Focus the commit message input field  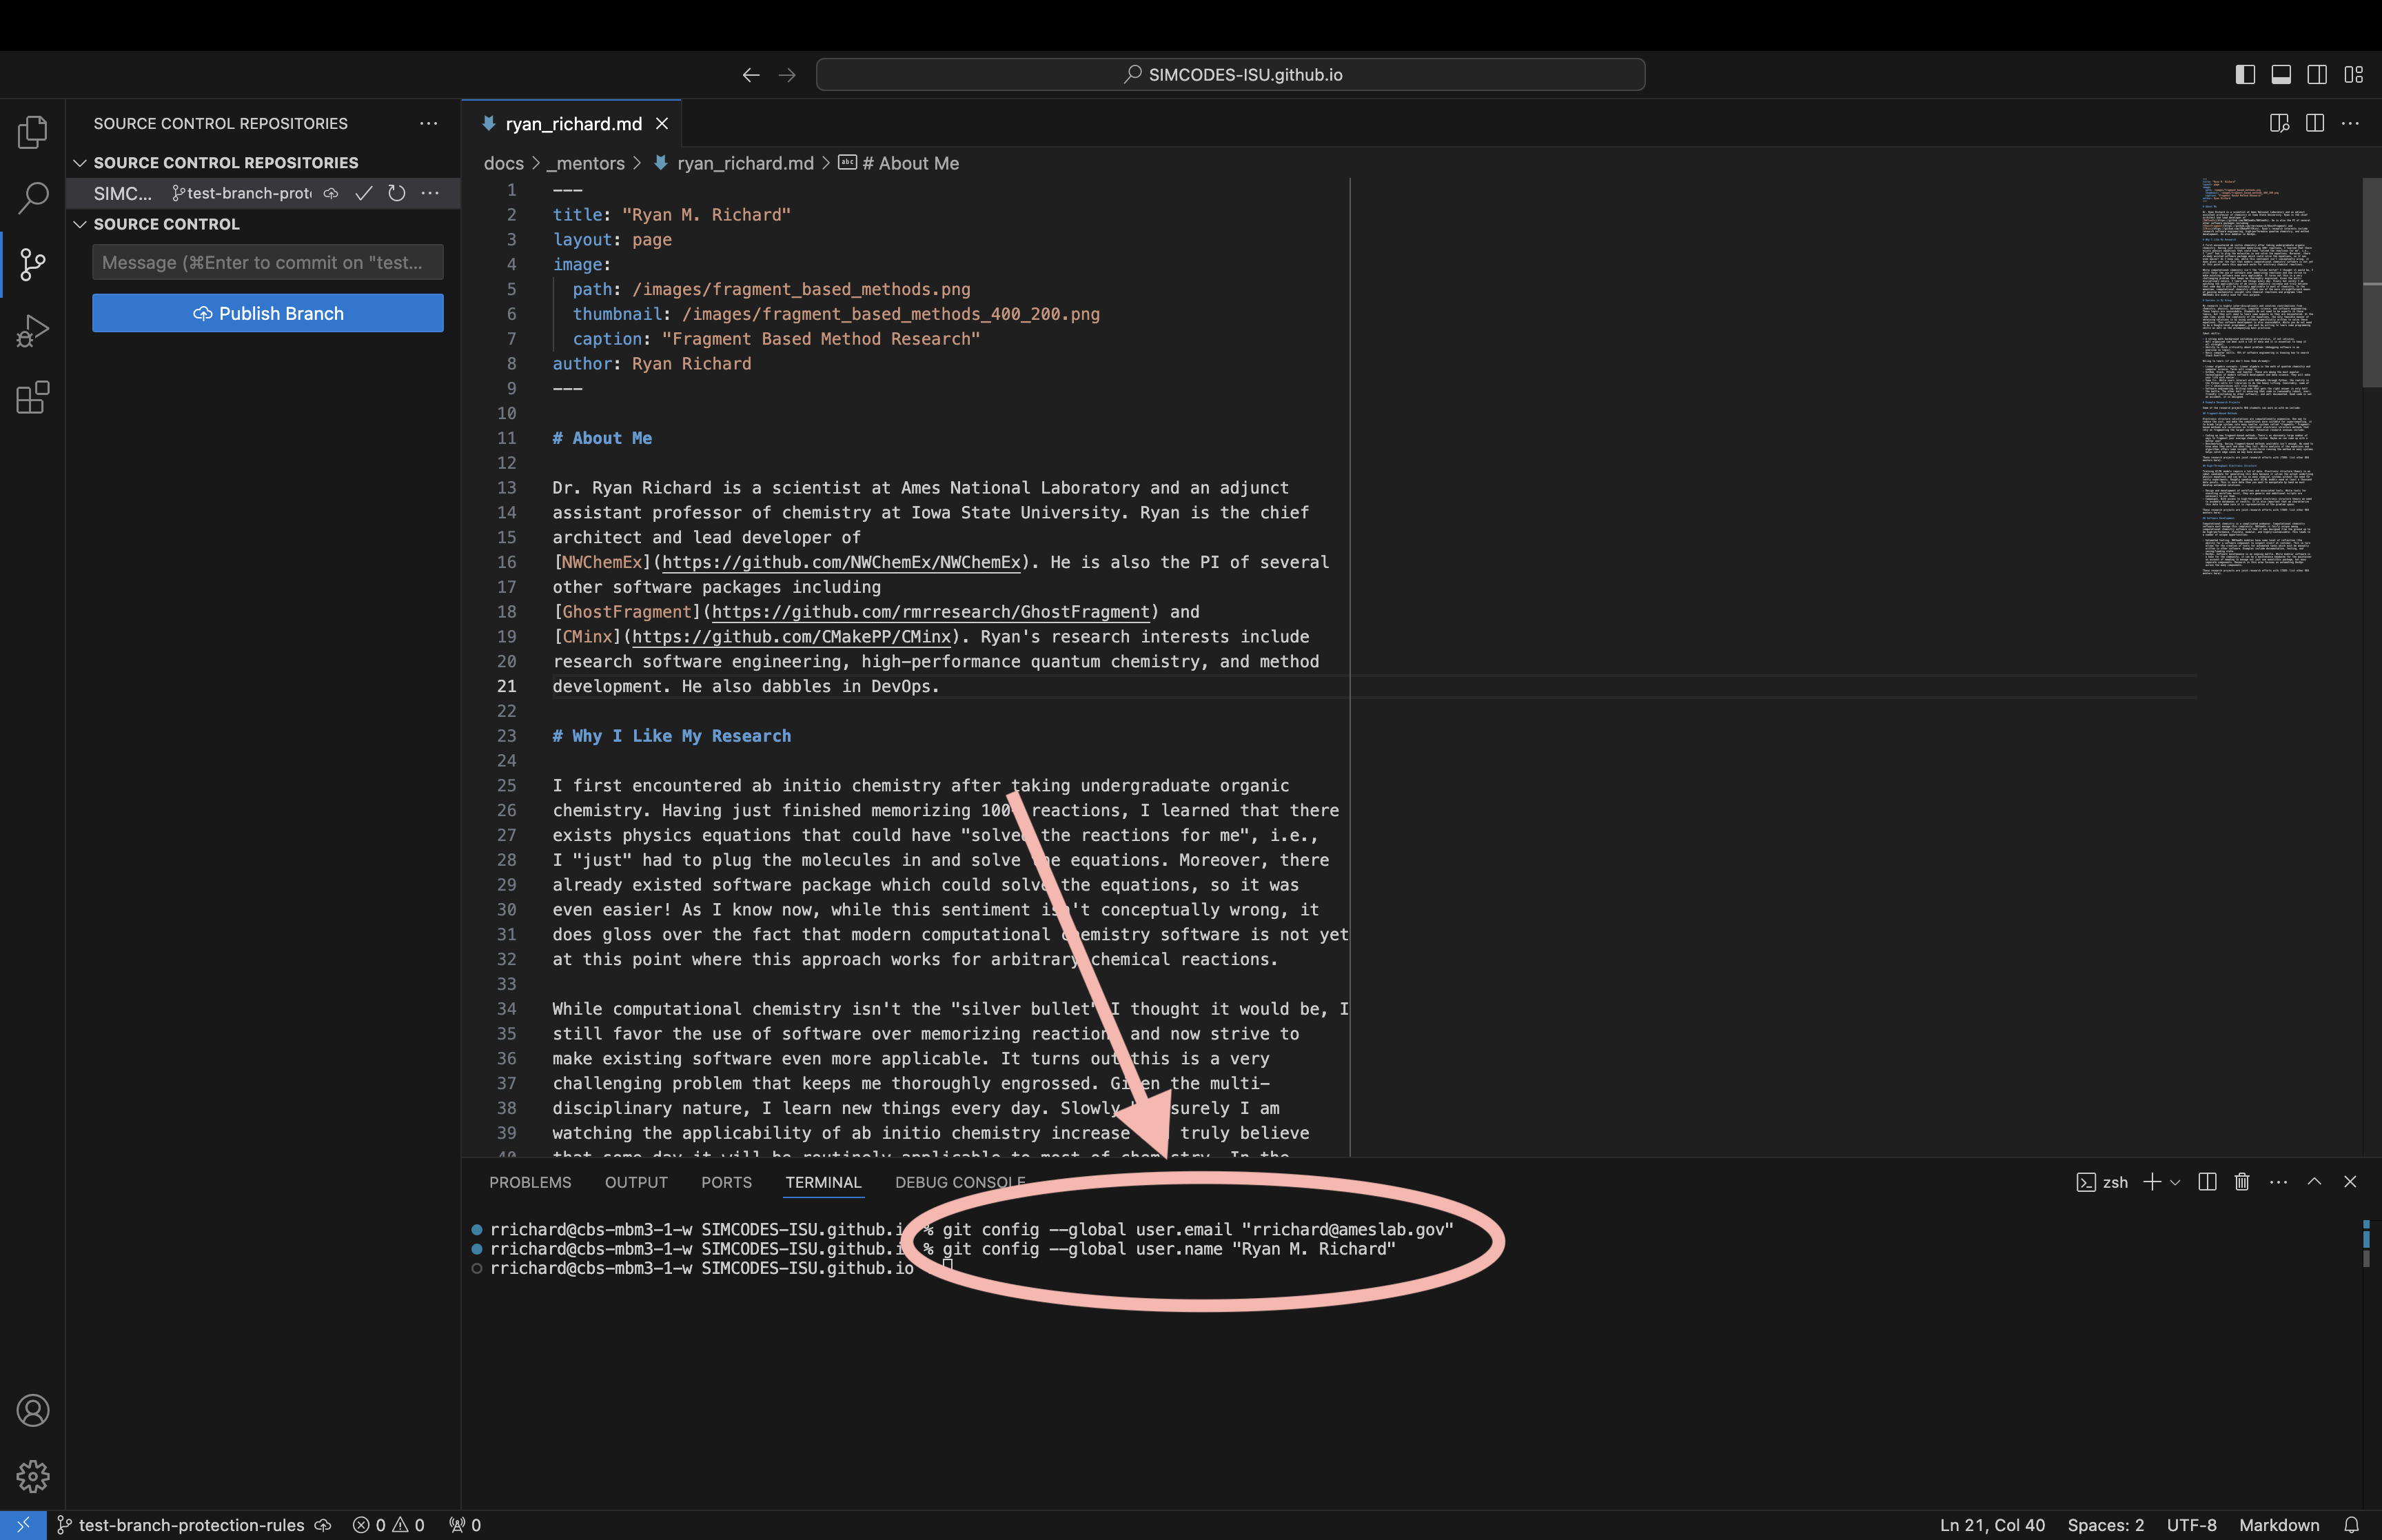pyautogui.click(x=268, y=262)
